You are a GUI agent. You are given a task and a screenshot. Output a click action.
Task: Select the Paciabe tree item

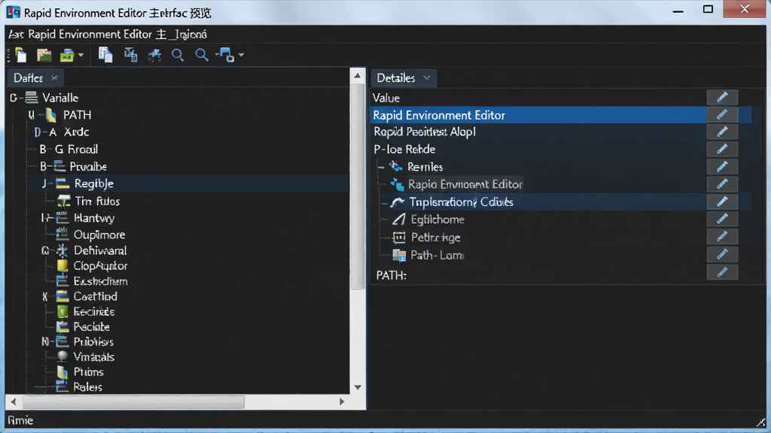tap(91, 326)
